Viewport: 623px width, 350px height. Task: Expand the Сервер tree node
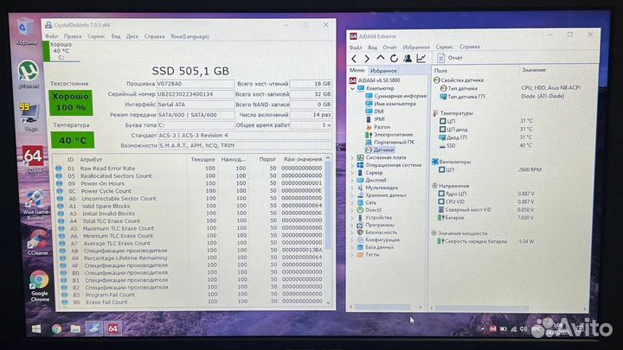coord(351,173)
